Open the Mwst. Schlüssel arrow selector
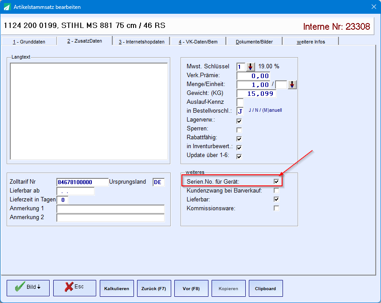The width and height of the screenshot is (381, 303). coord(250,67)
